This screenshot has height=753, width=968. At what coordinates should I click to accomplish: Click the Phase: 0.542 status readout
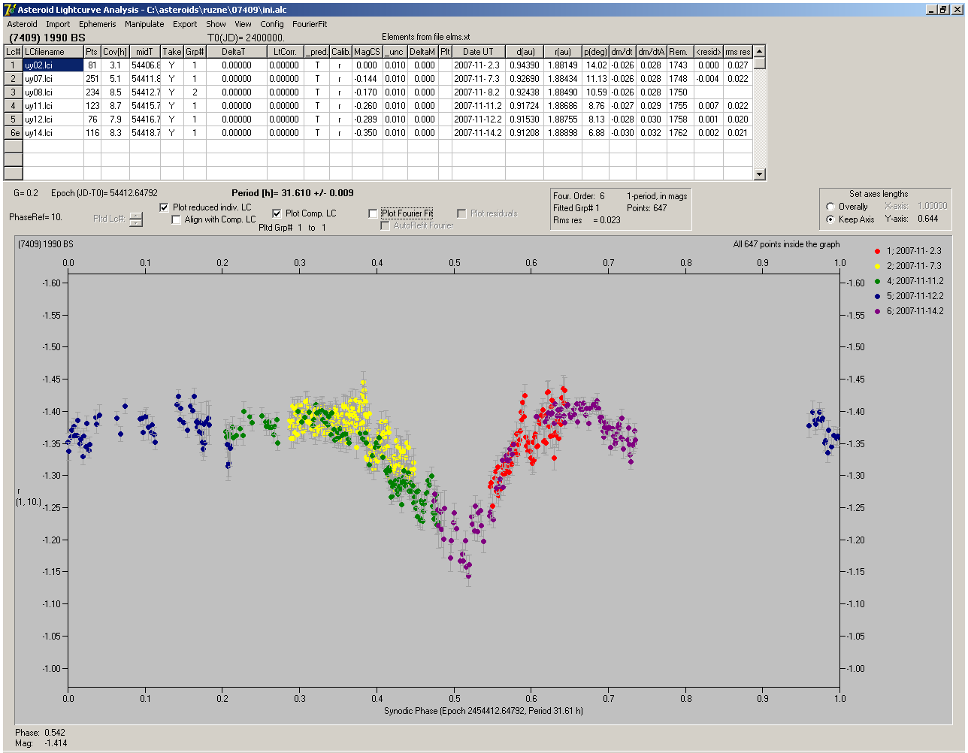(x=39, y=733)
